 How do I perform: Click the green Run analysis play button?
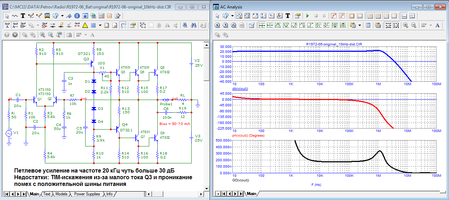tap(307, 16)
